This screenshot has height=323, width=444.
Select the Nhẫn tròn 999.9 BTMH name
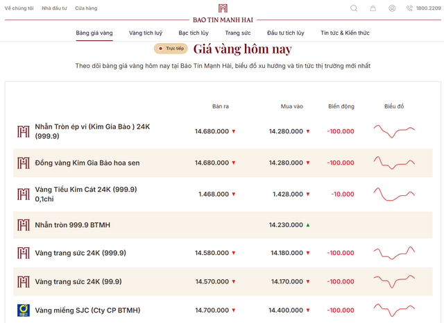pyautogui.click(x=72, y=225)
